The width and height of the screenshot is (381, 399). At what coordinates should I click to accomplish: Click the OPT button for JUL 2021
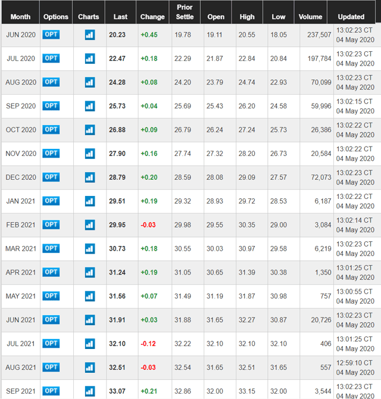[51, 343]
